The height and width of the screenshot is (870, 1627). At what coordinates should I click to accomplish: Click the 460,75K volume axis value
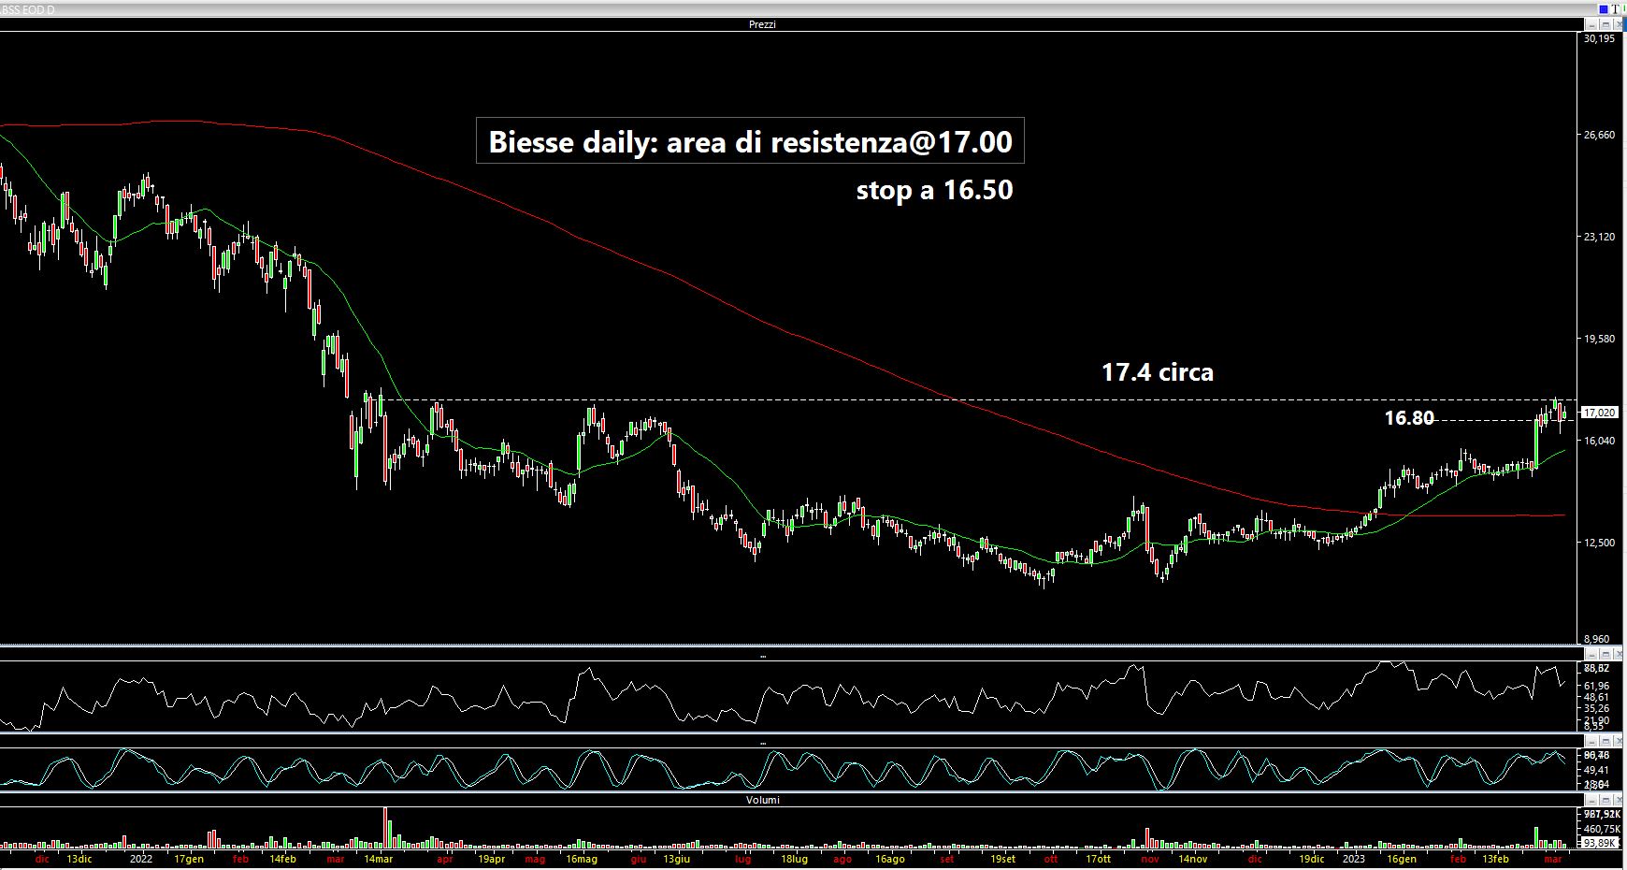pos(1602,829)
